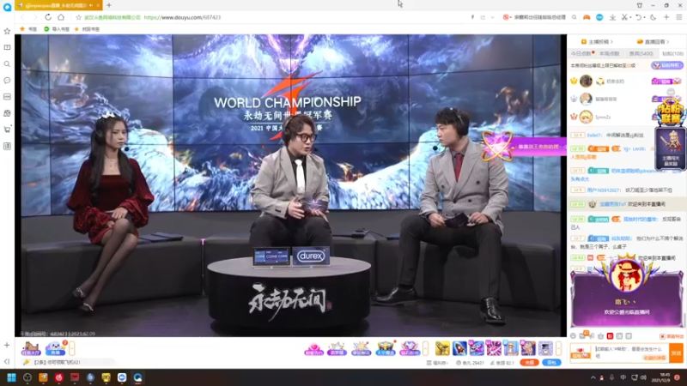
Task: Expand 主播投稿 in the chat panel
Action: click(x=598, y=41)
